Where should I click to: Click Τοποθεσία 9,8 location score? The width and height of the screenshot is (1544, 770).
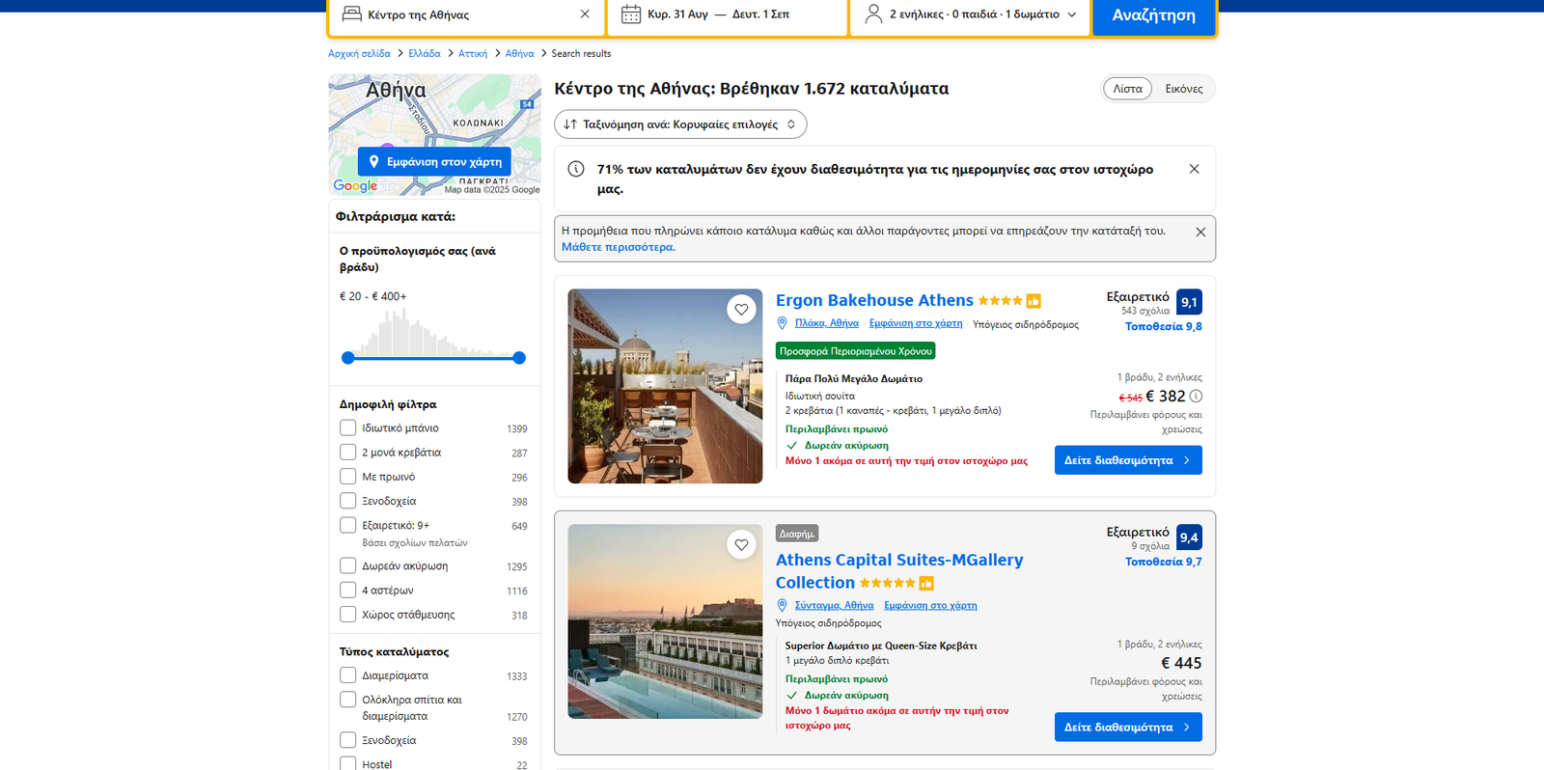click(1164, 327)
